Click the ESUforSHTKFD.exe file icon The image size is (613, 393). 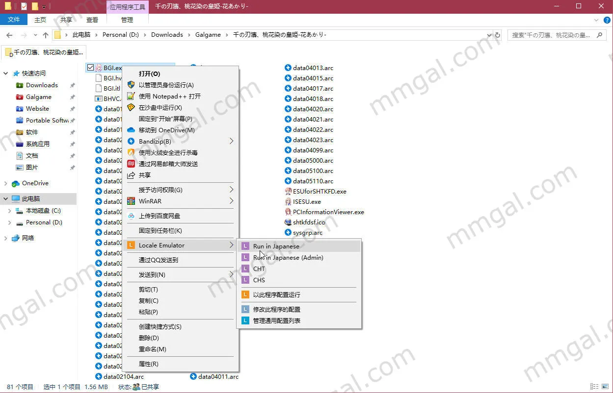pyautogui.click(x=288, y=192)
